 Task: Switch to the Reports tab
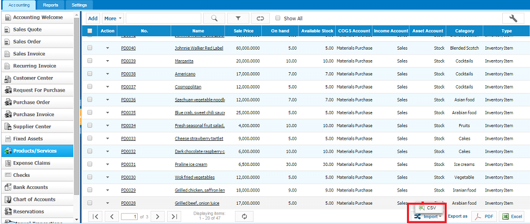(50, 5)
